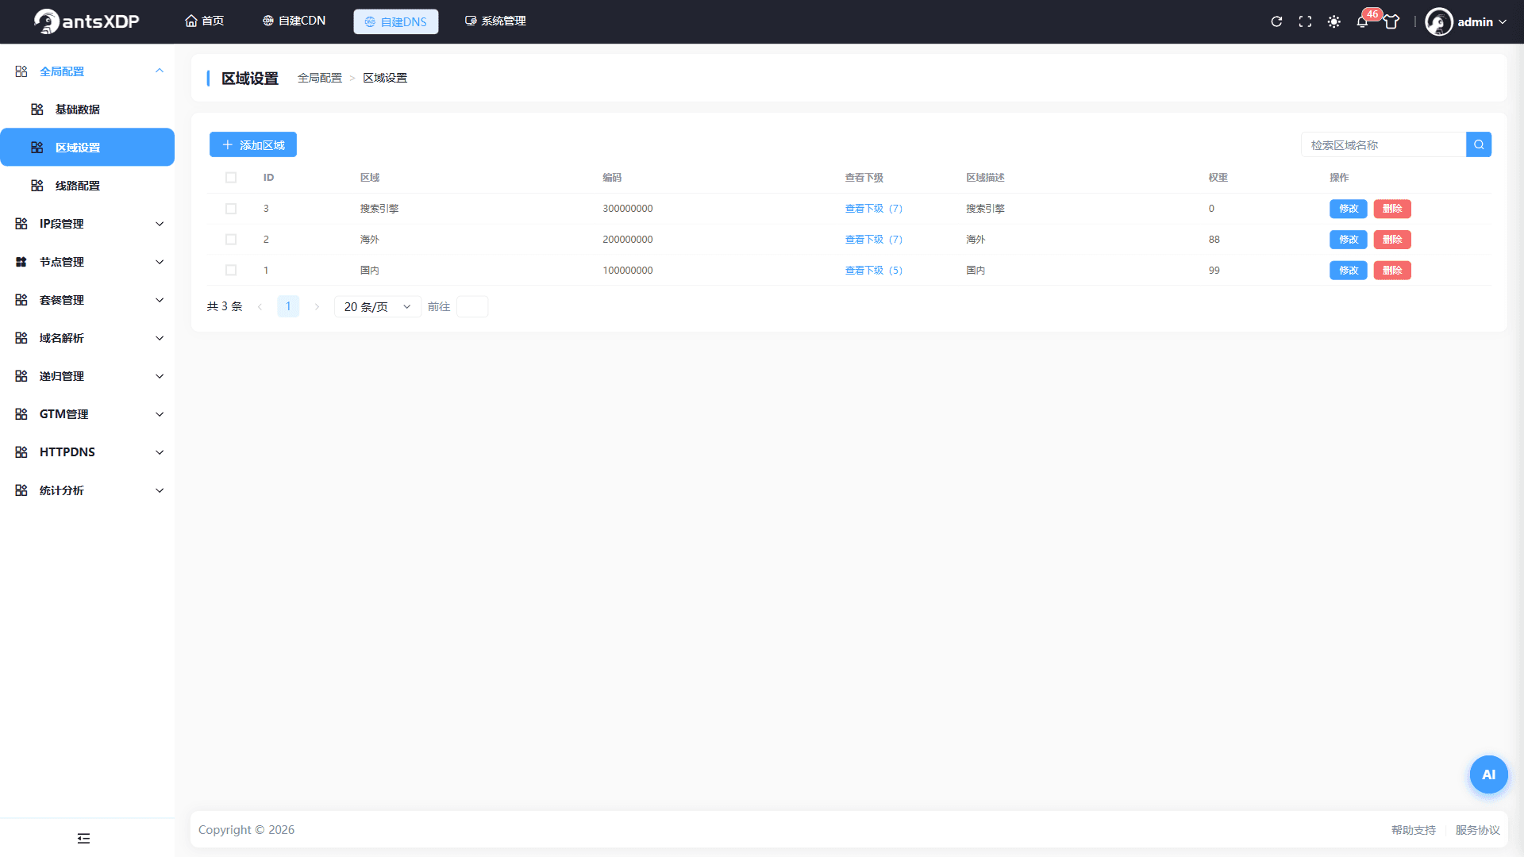Click the antsXDP logo
The image size is (1524, 857).
tap(87, 21)
